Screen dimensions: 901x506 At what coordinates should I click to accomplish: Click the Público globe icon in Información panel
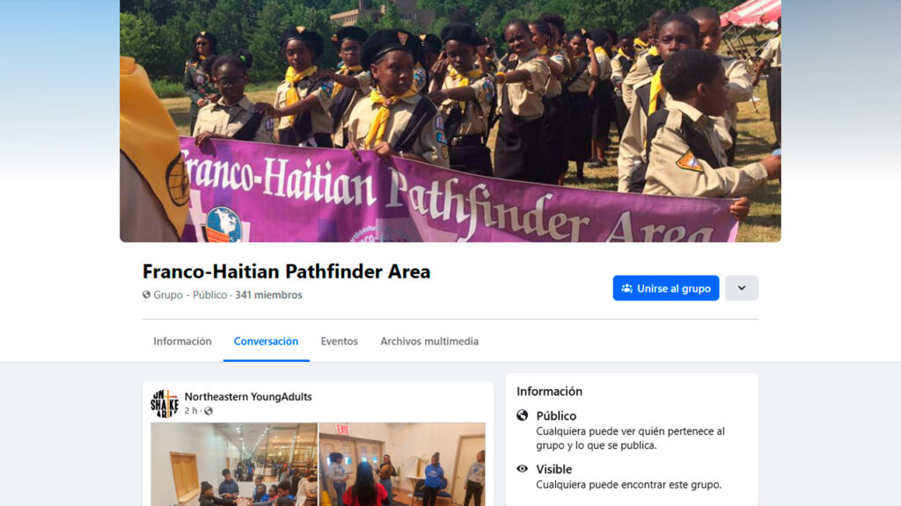(x=522, y=416)
